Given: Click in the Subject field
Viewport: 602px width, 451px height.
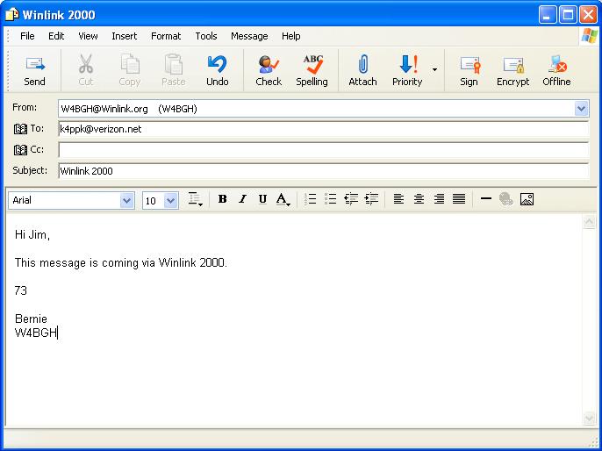Looking at the screenshot, I should 323,171.
